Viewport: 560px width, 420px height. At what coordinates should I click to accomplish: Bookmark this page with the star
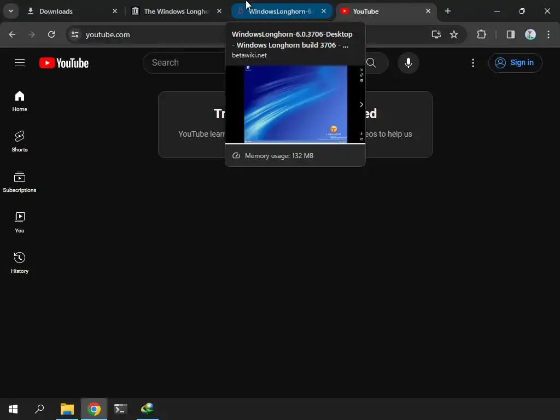453,34
